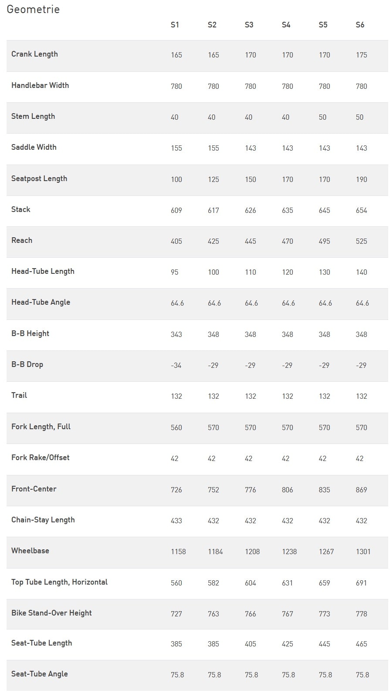The width and height of the screenshot is (390, 693).
Task: Select the B-B Drop row label
Action: click(x=27, y=364)
